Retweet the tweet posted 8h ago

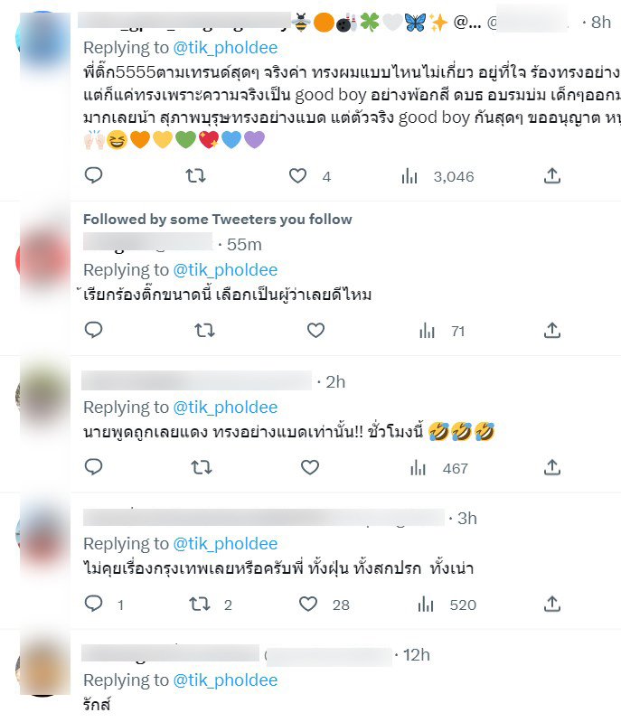point(195,176)
